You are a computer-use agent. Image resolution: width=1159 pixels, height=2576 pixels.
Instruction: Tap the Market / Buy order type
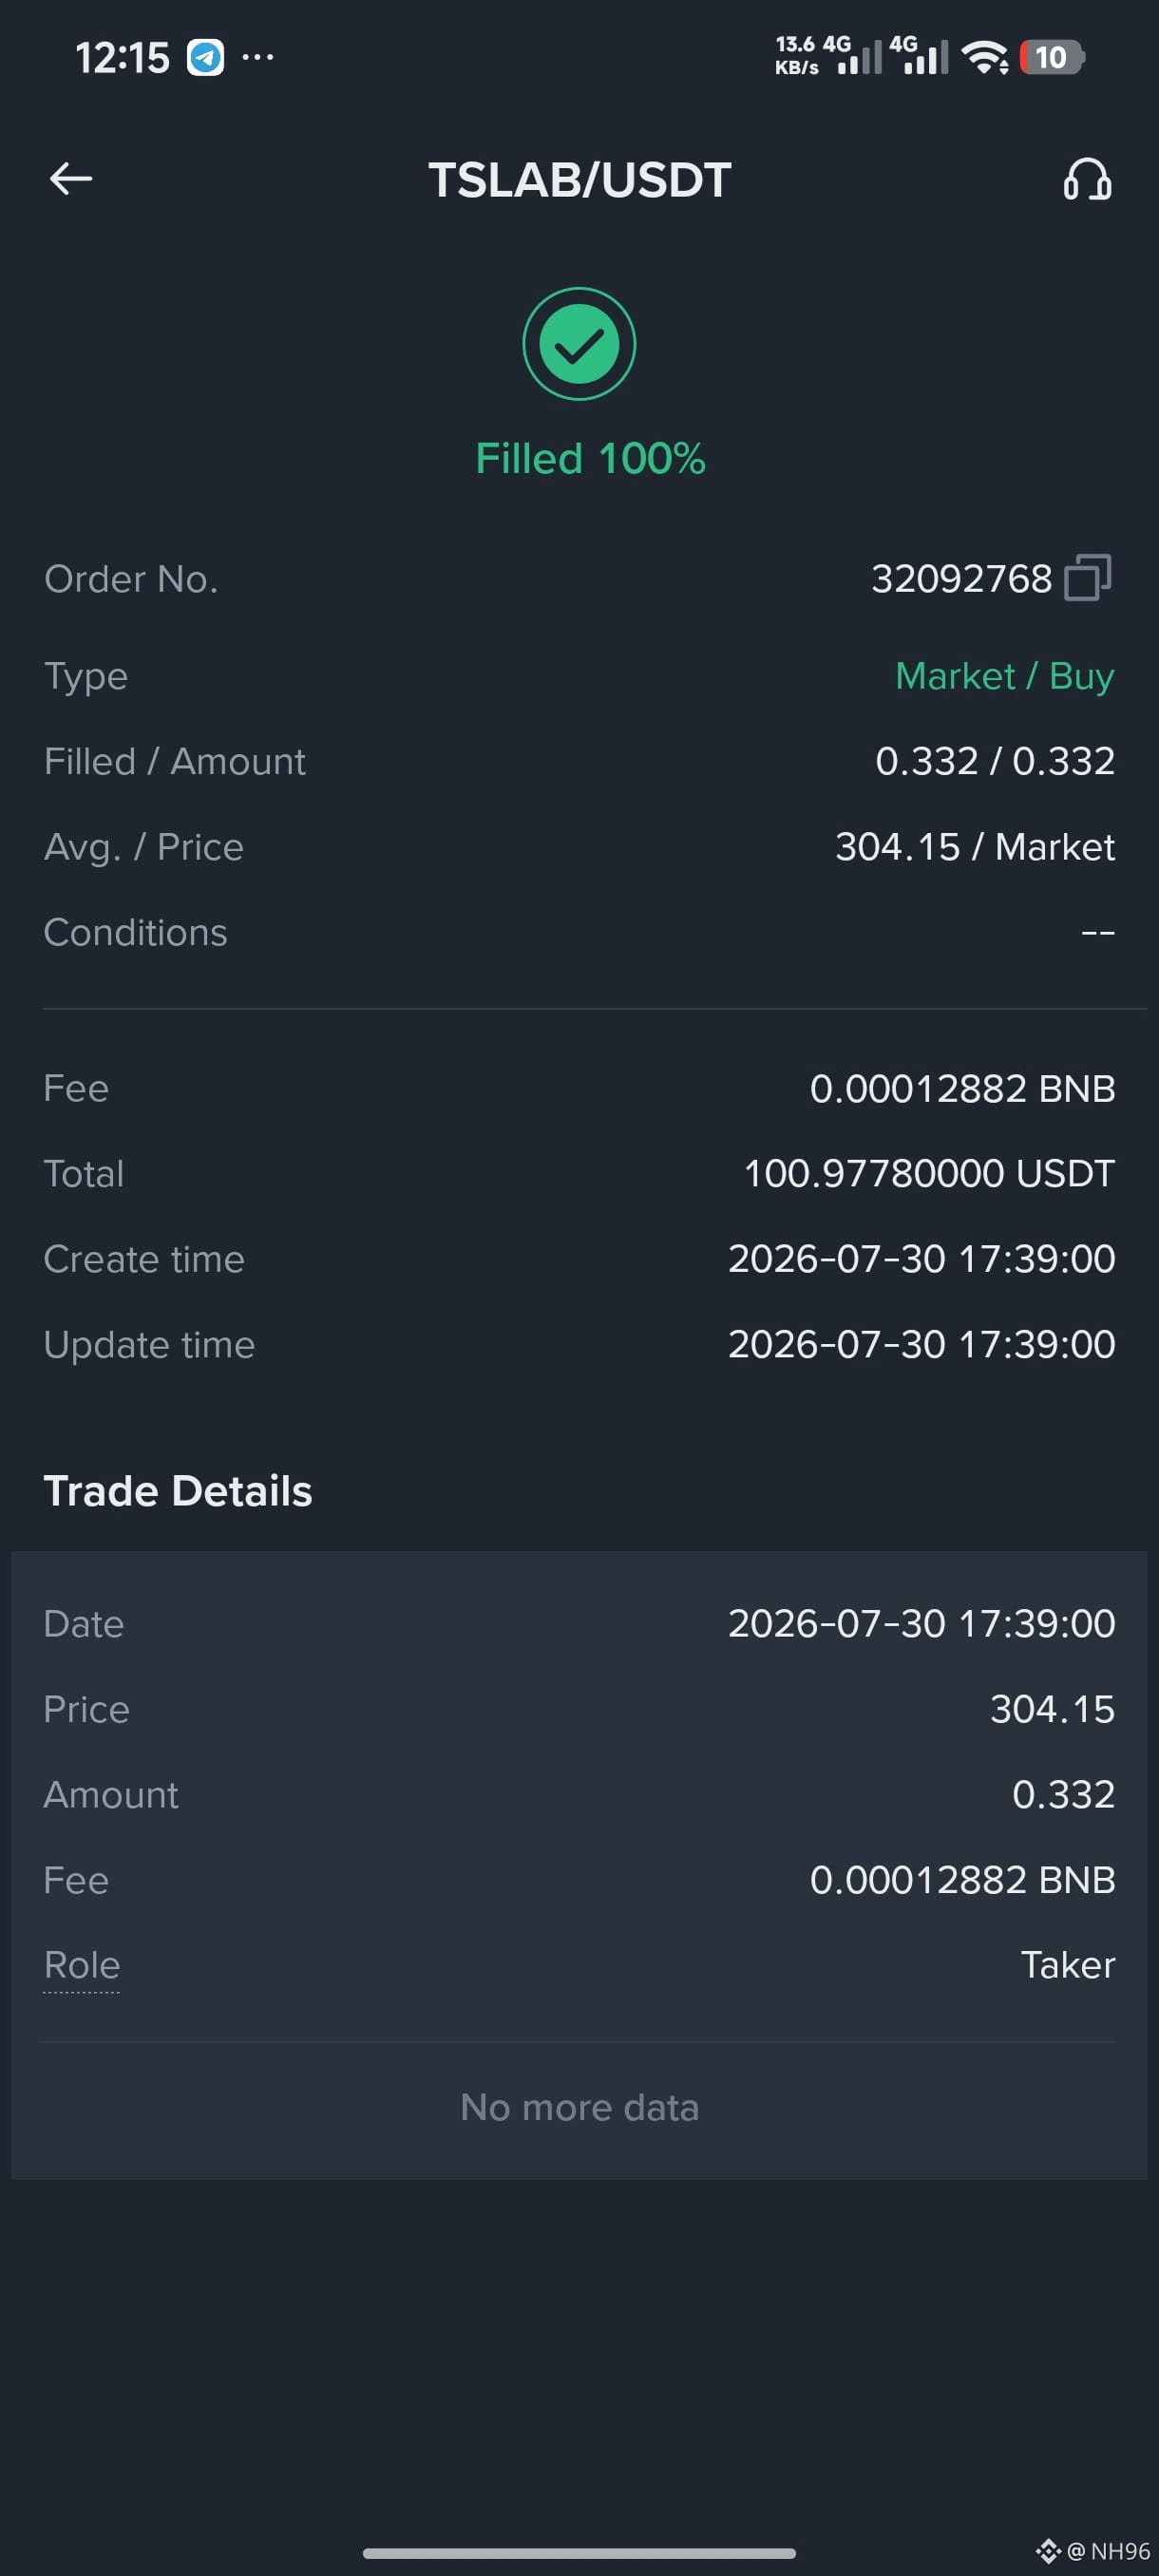[x=1004, y=676]
